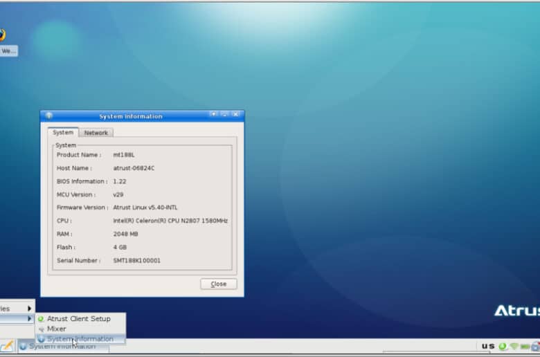The height and width of the screenshot is (357, 540).
Task: Click the CPU value Intel Celeron N2807
Action: [x=170, y=221]
